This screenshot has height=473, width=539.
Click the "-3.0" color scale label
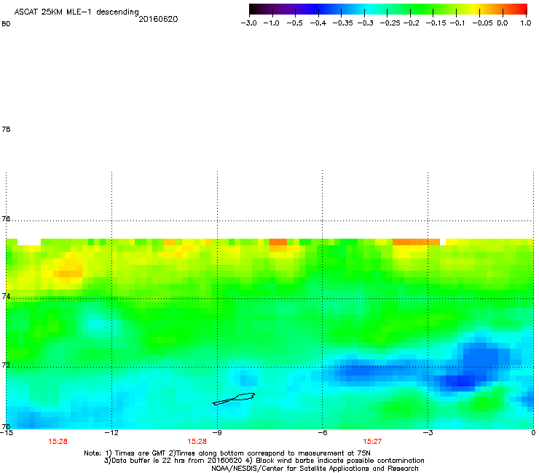click(249, 23)
